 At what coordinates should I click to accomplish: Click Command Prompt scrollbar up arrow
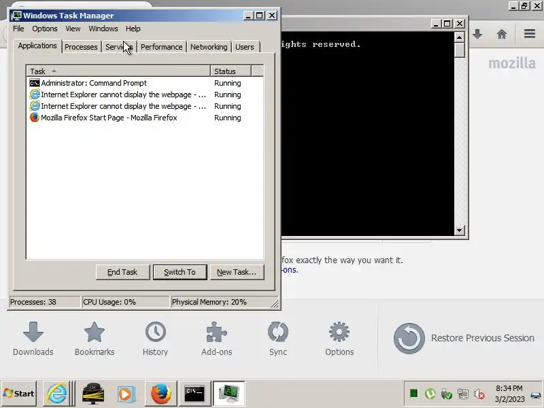[460, 37]
